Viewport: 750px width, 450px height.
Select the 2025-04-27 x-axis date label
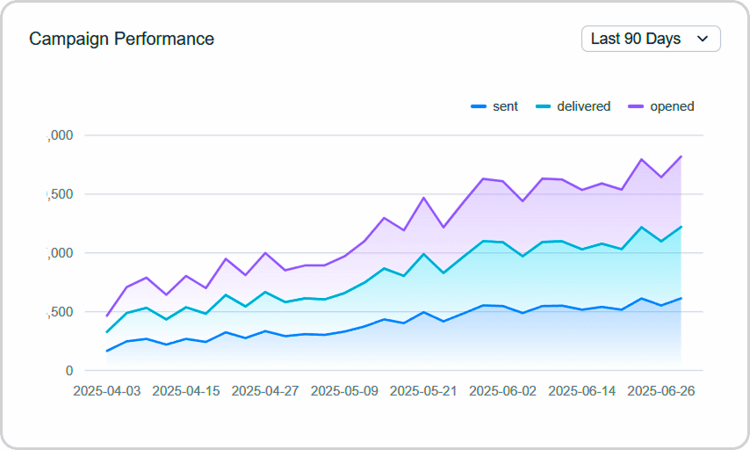point(265,391)
